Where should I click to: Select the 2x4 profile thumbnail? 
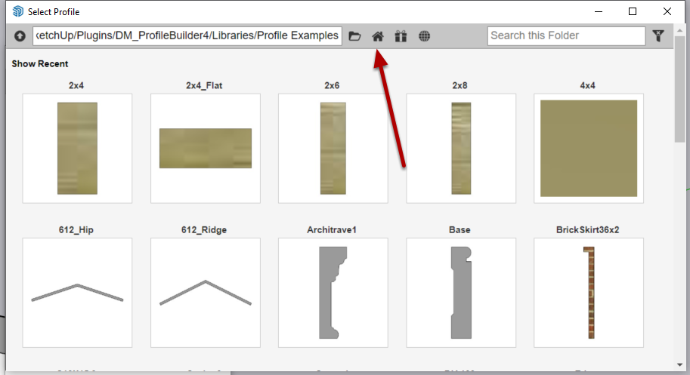pyautogui.click(x=77, y=148)
